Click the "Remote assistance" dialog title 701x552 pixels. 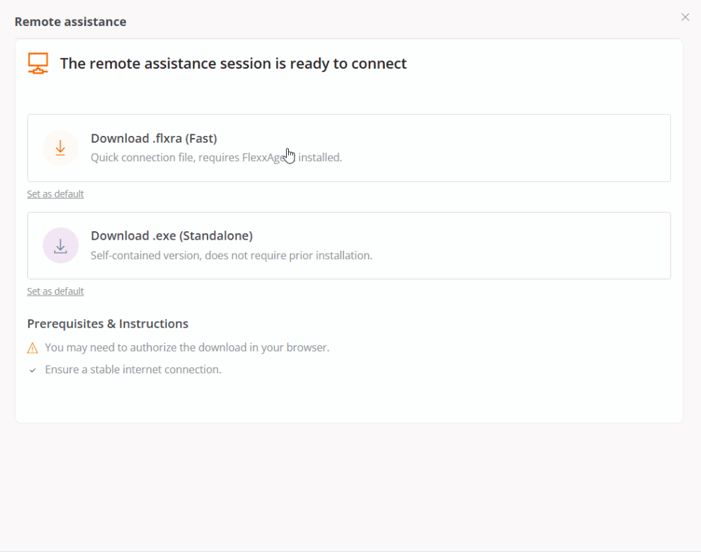70,22
